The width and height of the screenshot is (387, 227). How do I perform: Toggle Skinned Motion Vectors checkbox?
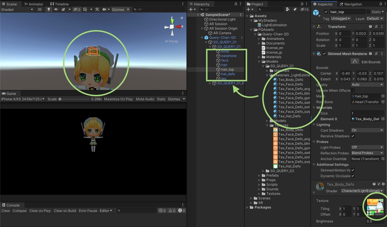[353, 170]
